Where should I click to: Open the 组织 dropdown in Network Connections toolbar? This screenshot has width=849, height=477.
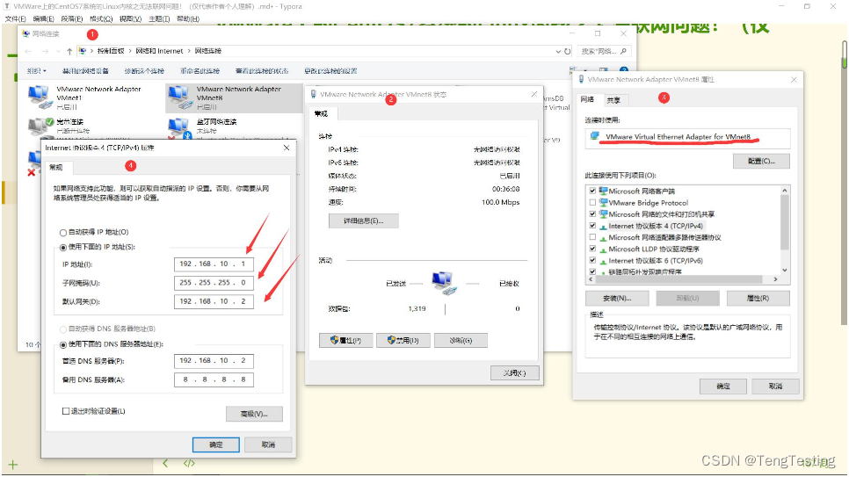(x=37, y=71)
